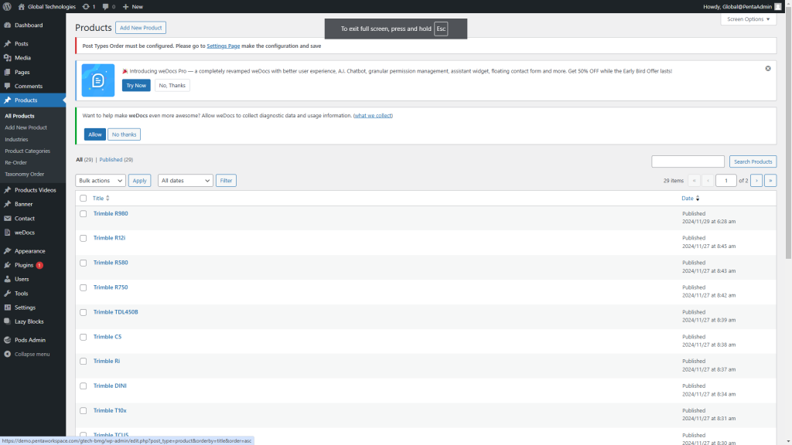Open the Global Technologies home icon
This screenshot has width=792, height=445.
tap(21, 6)
